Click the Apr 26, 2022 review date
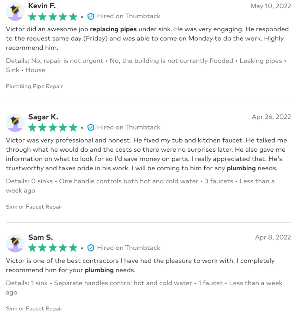The width and height of the screenshot is (295, 316). tap(271, 117)
